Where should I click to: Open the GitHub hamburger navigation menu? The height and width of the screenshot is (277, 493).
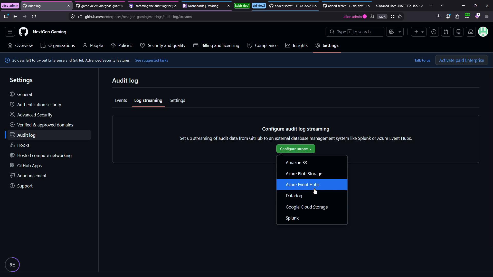10,32
